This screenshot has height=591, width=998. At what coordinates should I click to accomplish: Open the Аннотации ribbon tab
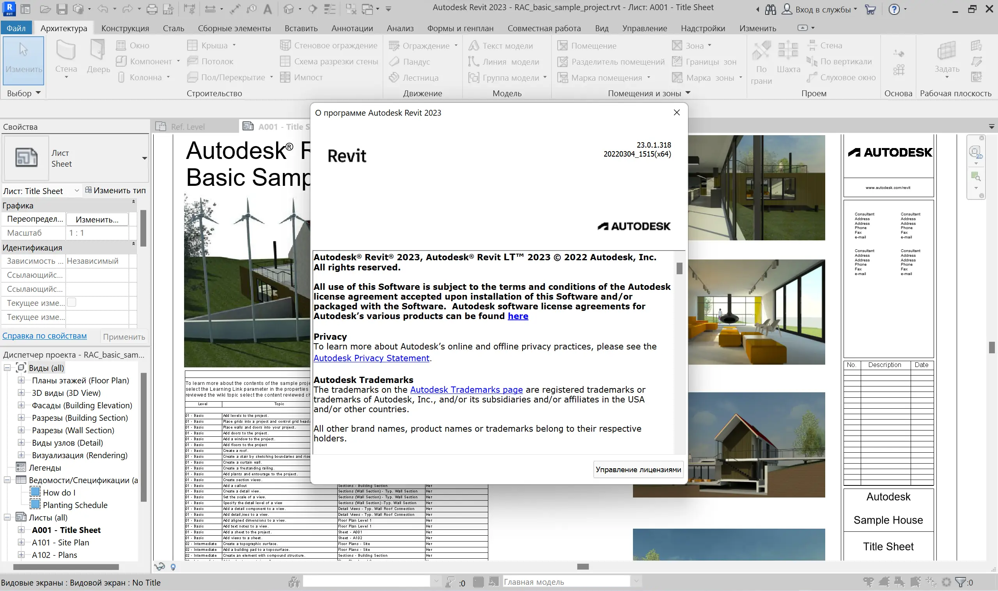click(x=352, y=28)
